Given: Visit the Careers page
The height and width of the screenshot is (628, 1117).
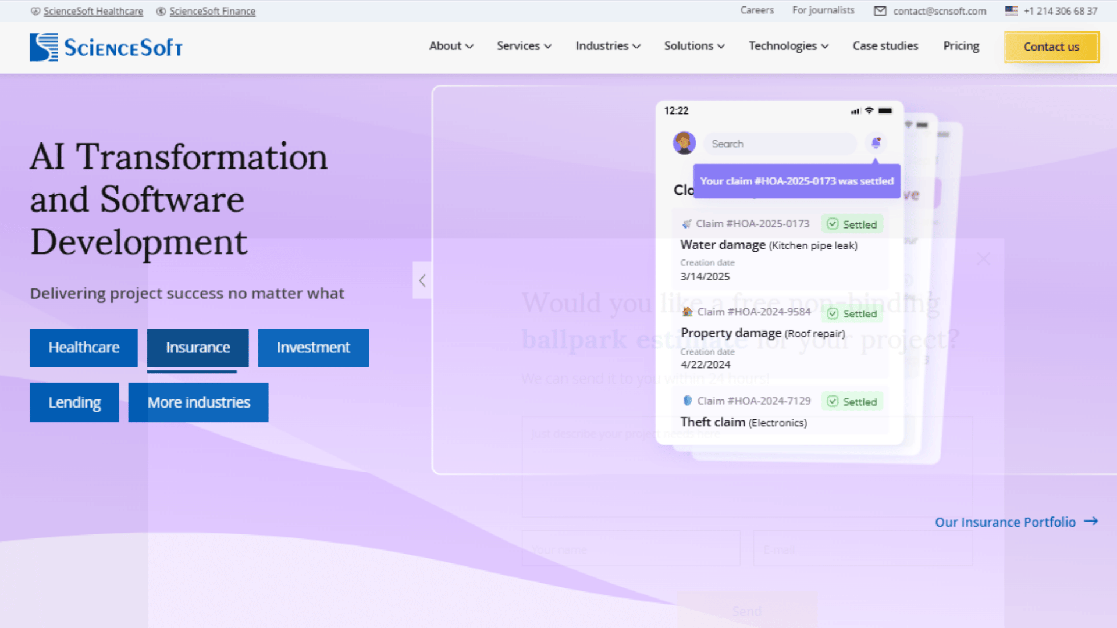Looking at the screenshot, I should click(757, 10).
